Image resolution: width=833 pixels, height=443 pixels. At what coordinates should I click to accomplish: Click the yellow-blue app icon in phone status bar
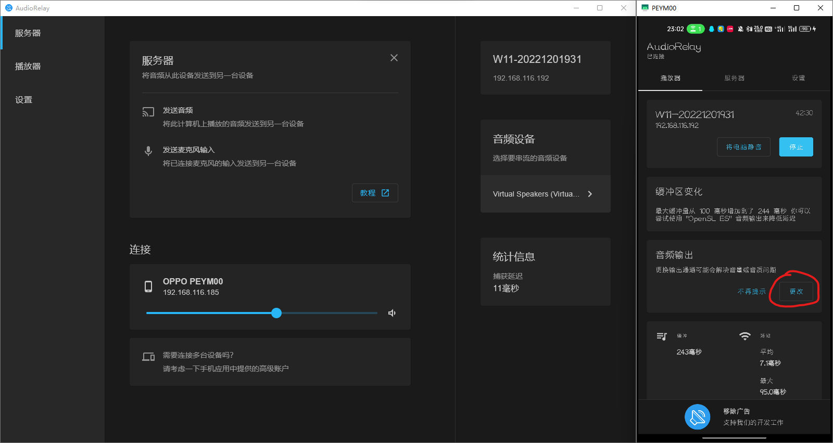pos(721,29)
